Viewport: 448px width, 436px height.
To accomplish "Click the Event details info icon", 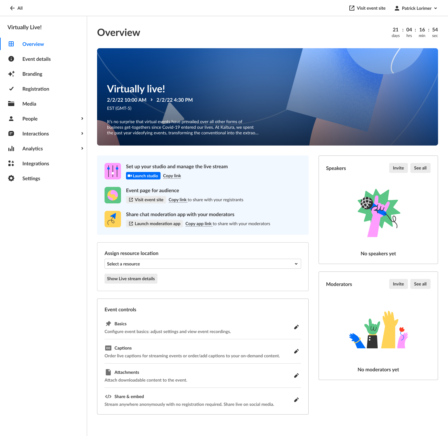I will pyautogui.click(x=11, y=59).
